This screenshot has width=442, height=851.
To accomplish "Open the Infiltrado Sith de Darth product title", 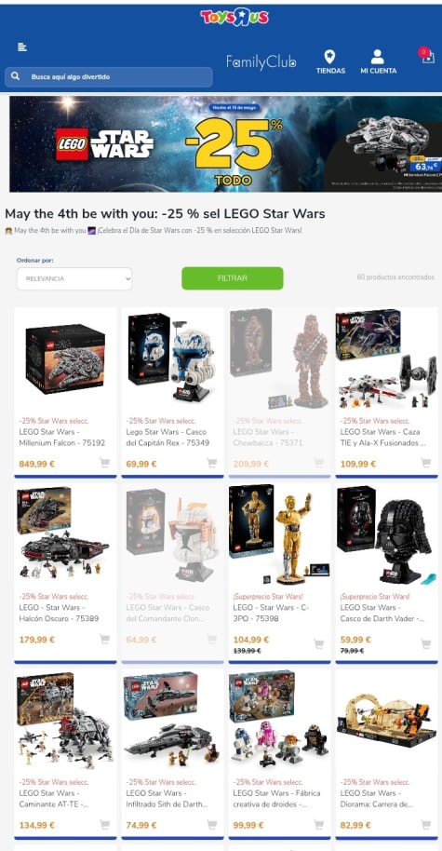I will [167, 798].
